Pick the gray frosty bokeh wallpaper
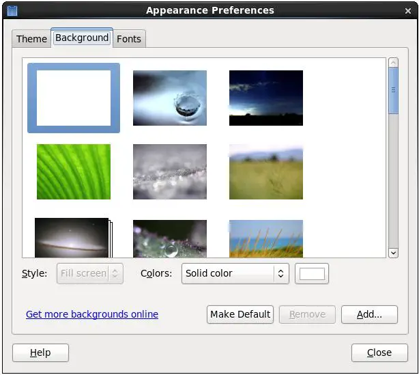This screenshot has height=375, width=419. tap(170, 171)
